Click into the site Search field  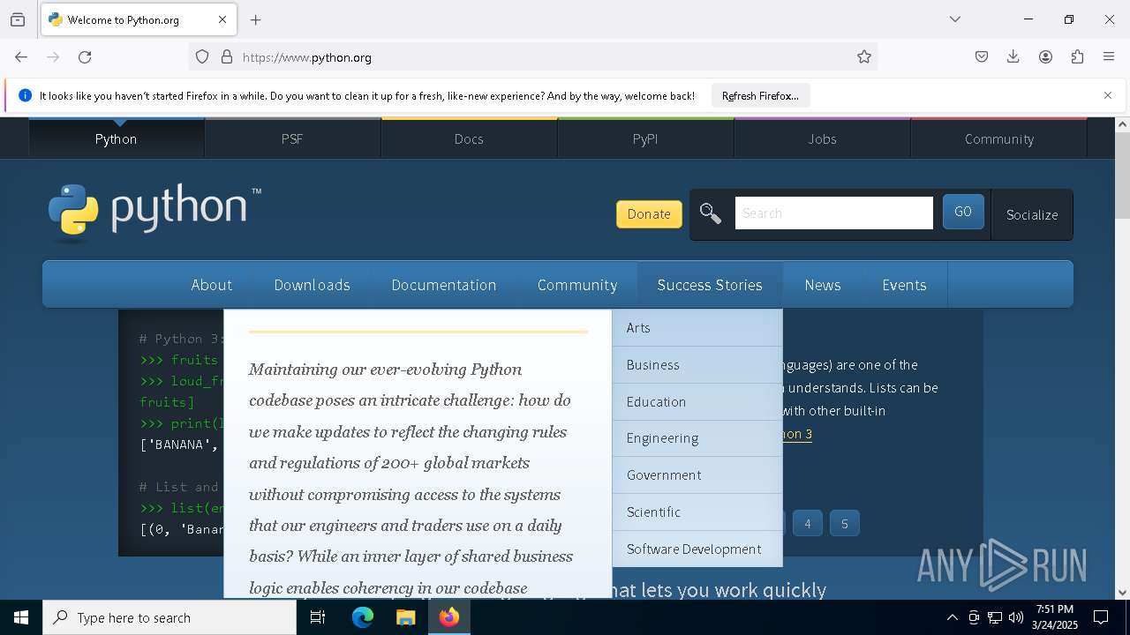833,213
